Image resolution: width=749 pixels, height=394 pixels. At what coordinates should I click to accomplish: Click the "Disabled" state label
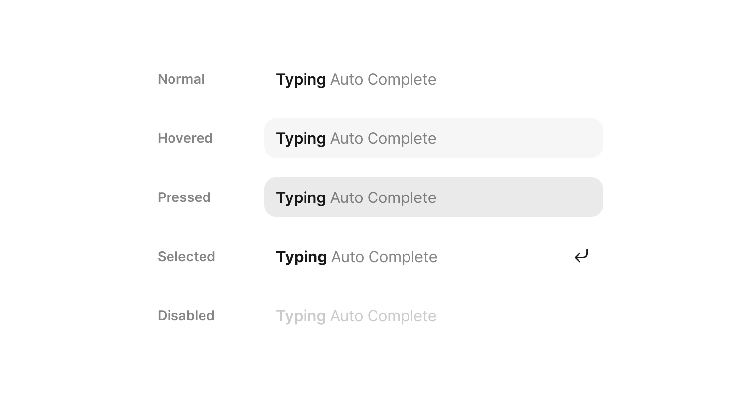(x=186, y=316)
